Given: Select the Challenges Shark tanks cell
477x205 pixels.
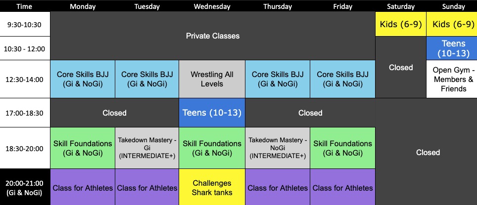Looking at the screenshot, I should (212, 187).
